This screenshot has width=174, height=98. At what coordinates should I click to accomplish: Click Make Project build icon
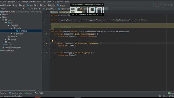[x=153, y=5]
